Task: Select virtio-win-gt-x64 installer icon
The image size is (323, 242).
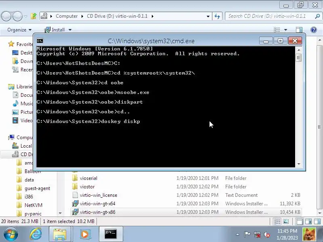Action: (x=75, y=203)
